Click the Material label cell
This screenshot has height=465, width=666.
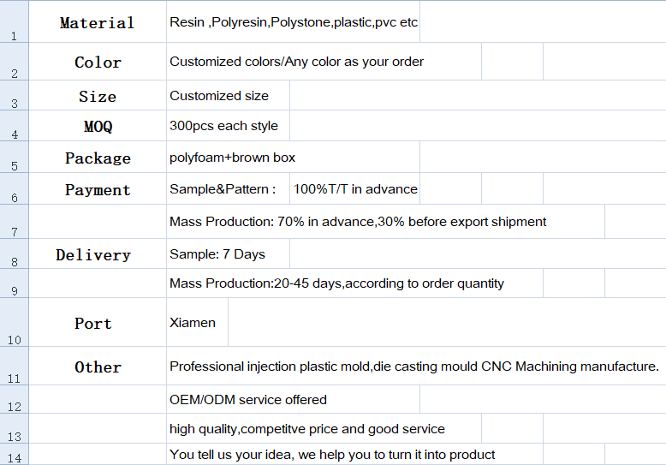coord(98,21)
